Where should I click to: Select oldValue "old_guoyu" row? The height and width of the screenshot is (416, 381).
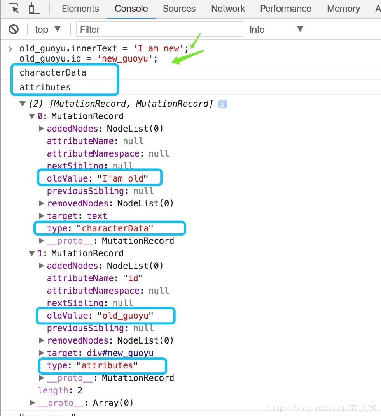coord(100,316)
